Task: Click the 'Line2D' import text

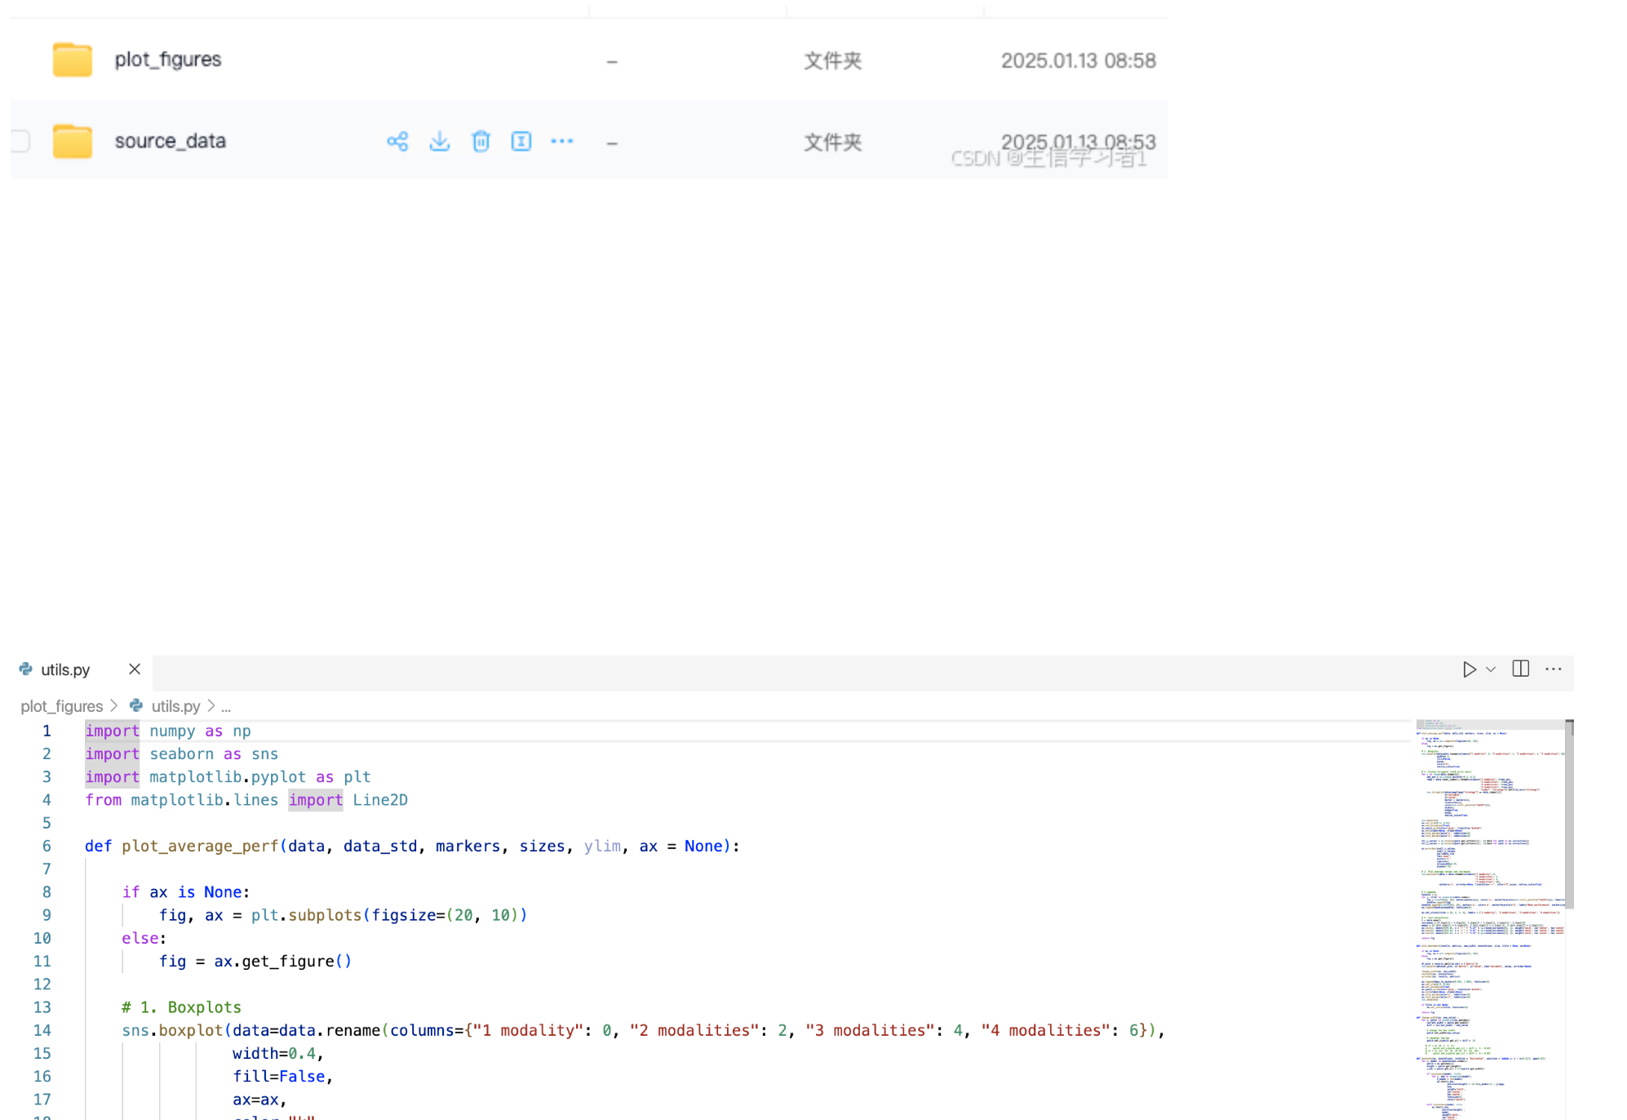Action: [380, 801]
